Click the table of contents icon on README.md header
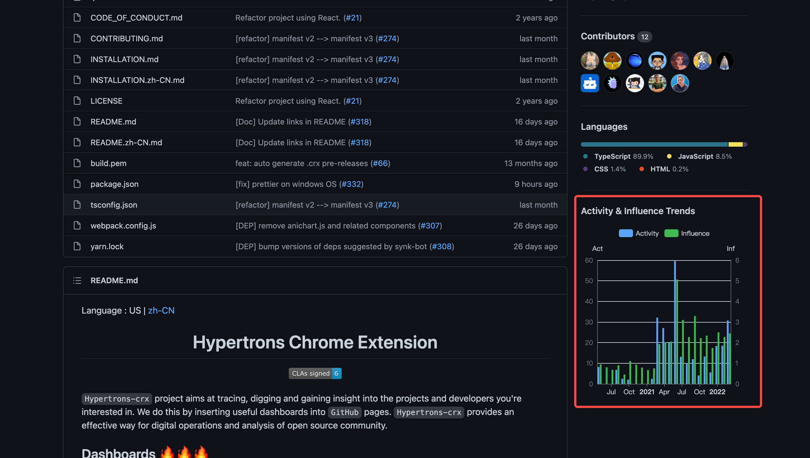The image size is (810, 458). [77, 280]
